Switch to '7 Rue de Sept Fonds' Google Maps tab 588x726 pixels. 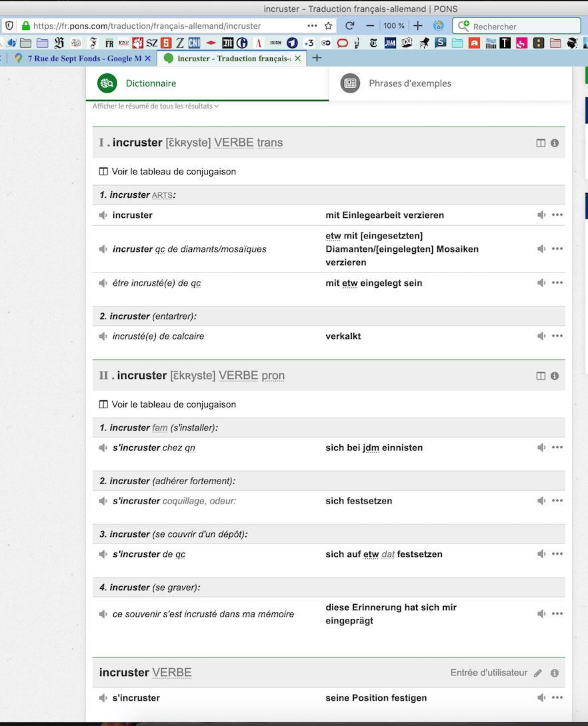81,59
